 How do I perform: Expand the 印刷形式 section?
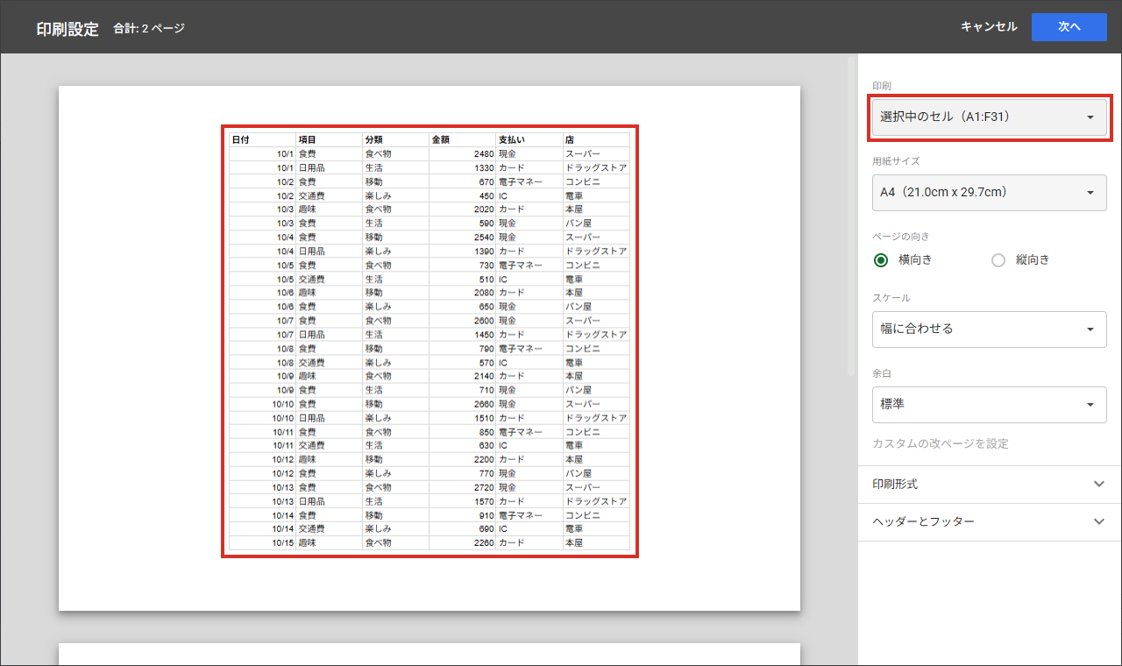tap(990, 485)
